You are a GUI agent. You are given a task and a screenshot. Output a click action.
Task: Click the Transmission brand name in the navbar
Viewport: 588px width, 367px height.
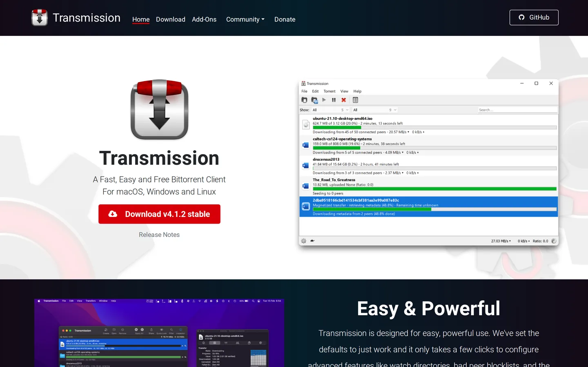pyautogui.click(x=87, y=18)
